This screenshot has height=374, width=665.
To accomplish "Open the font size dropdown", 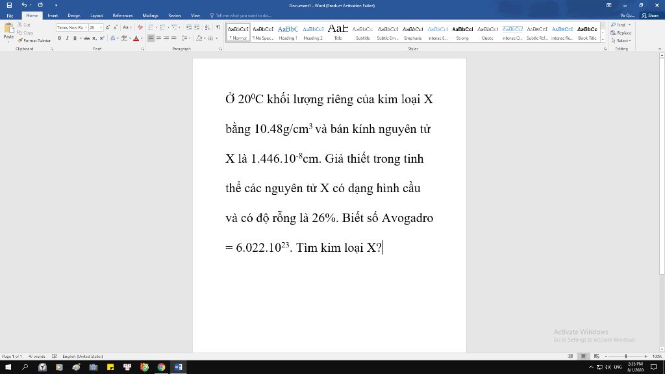I will pyautogui.click(x=101, y=27).
